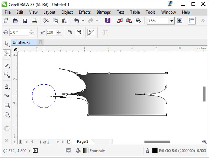Open the Window menu

click(169, 12)
